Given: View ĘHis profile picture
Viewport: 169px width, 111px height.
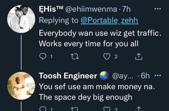Looking at the screenshot, I should 21,18.
